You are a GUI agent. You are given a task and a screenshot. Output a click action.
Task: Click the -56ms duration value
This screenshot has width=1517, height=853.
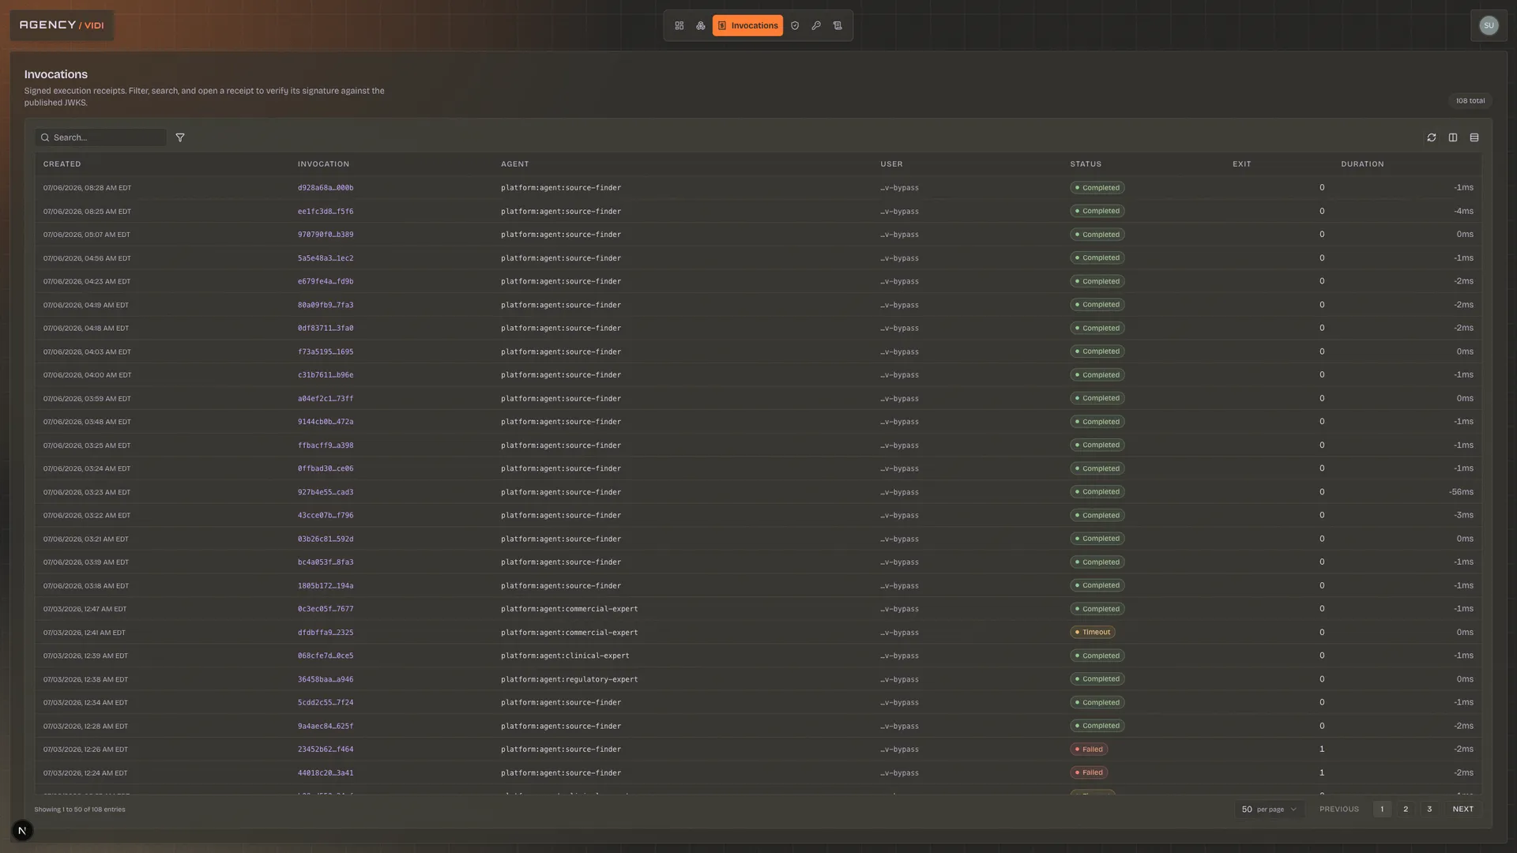(x=1461, y=492)
